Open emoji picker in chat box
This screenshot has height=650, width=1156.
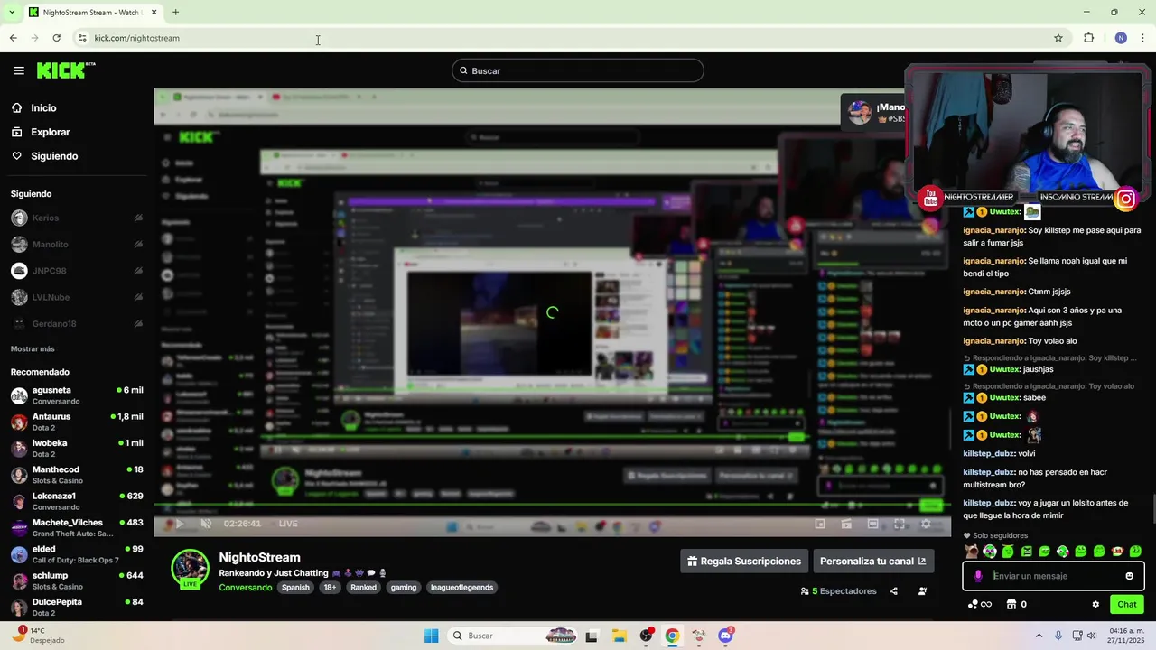point(1129,576)
